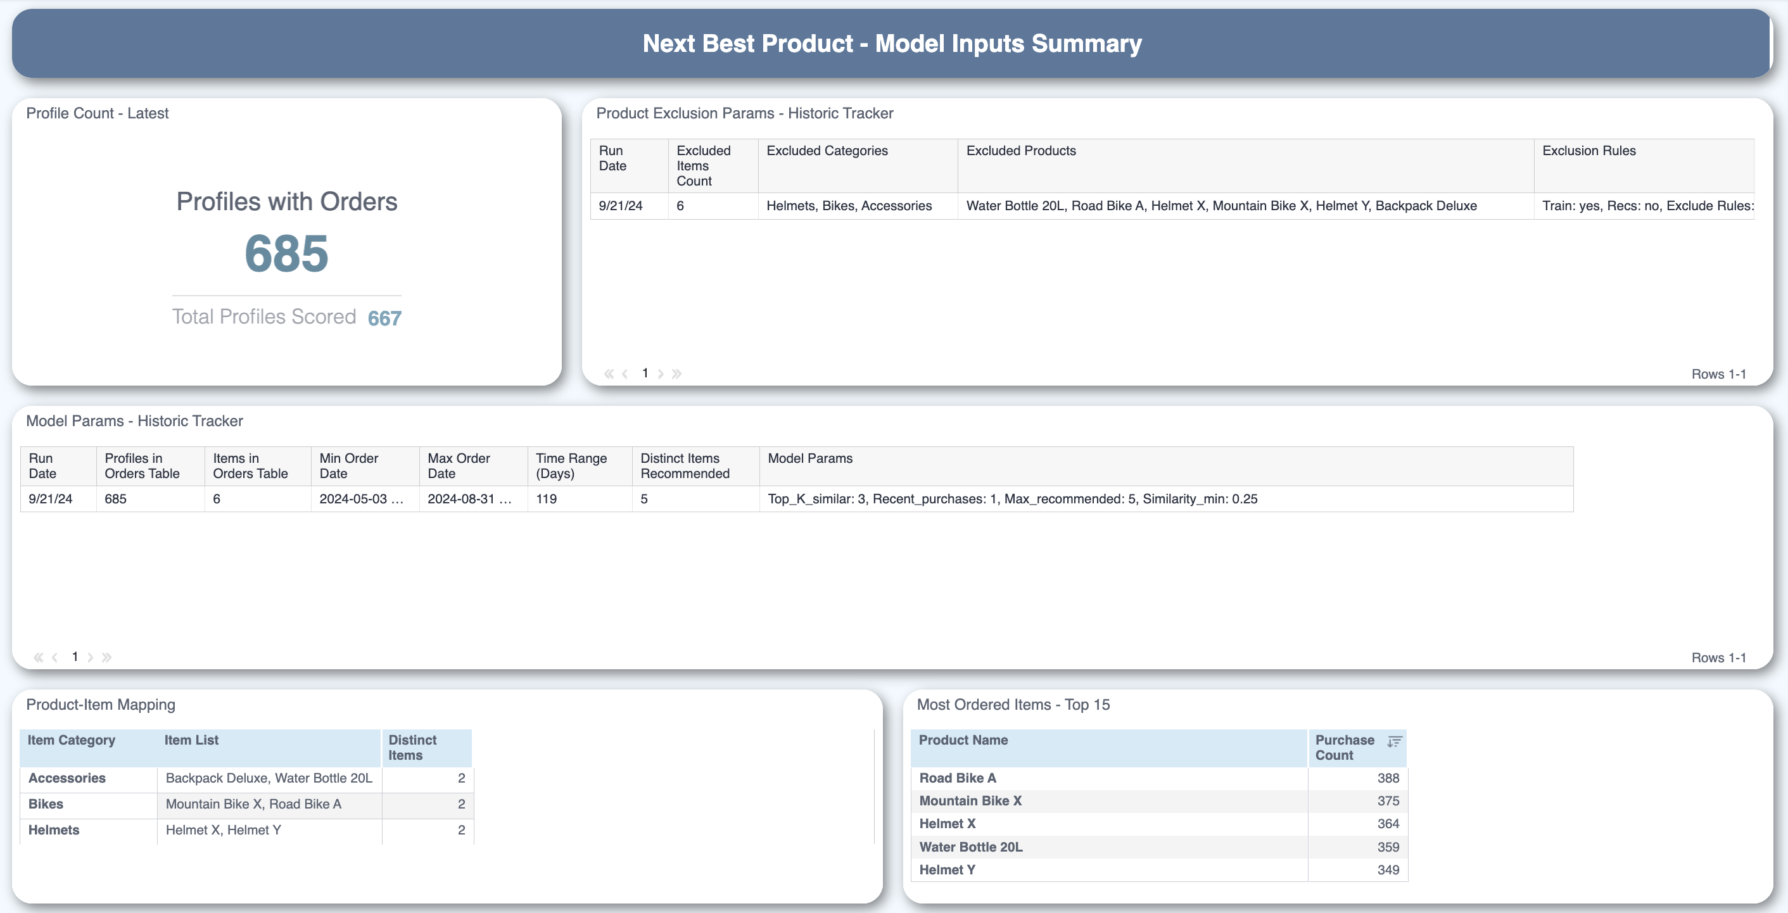Click the Excluded Categories column header
The height and width of the screenshot is (913, 1788).
point(827,151)
